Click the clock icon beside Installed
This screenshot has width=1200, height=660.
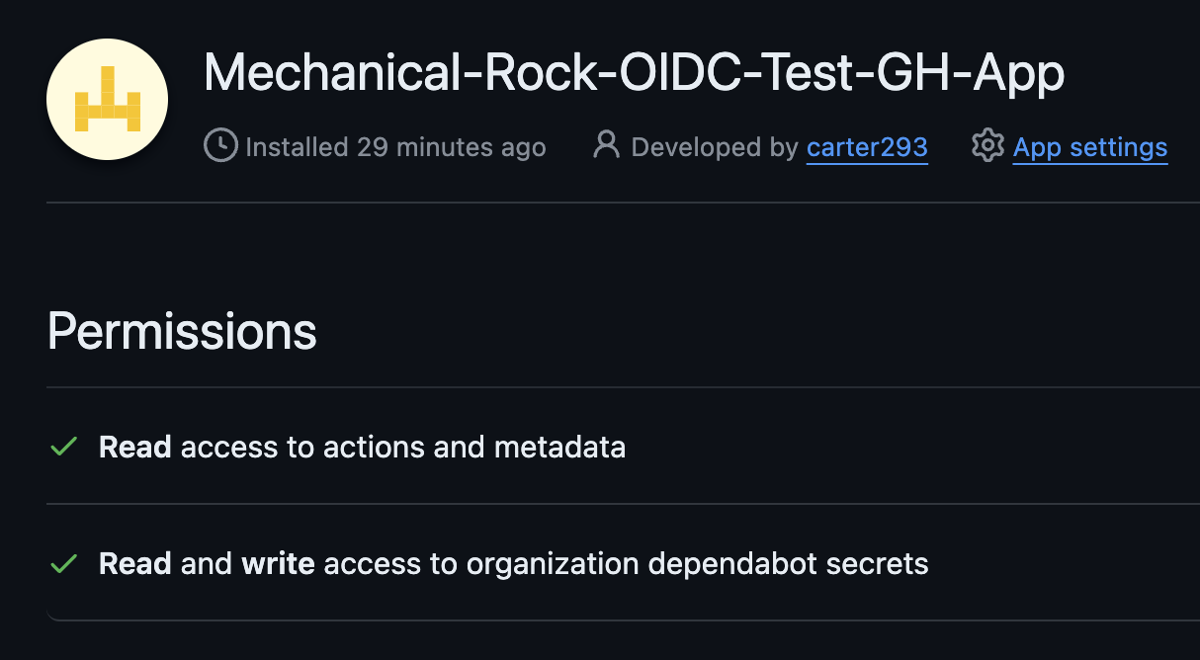pyautogui.click(x=219, y=146)
